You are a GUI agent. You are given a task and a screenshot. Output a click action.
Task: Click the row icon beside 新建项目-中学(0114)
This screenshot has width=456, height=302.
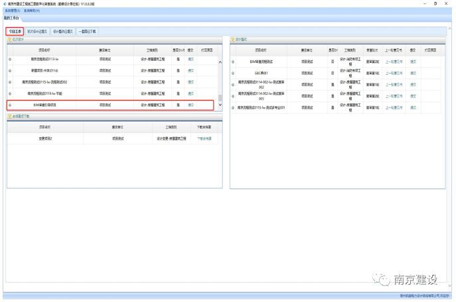pyautogui.click(x=10, y=70)
